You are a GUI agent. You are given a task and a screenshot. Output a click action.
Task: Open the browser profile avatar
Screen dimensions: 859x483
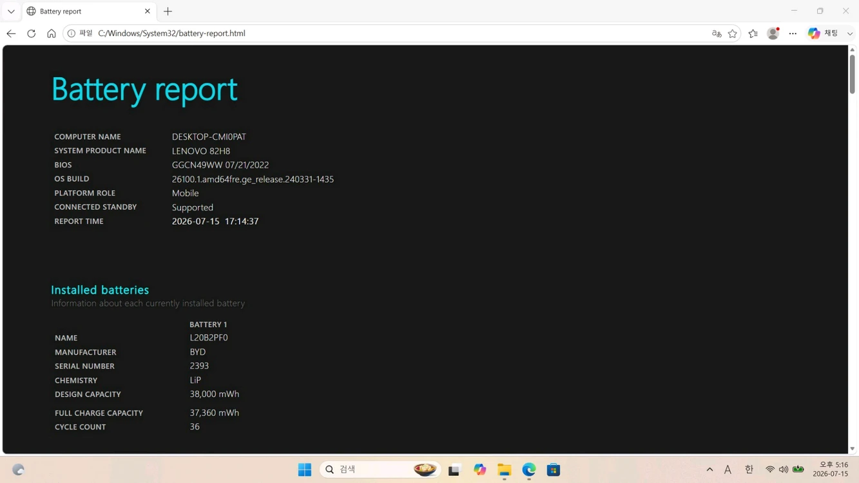[773, 33]
